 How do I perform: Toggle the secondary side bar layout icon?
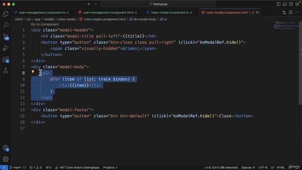pyautogui.click(x=291, y=4)
